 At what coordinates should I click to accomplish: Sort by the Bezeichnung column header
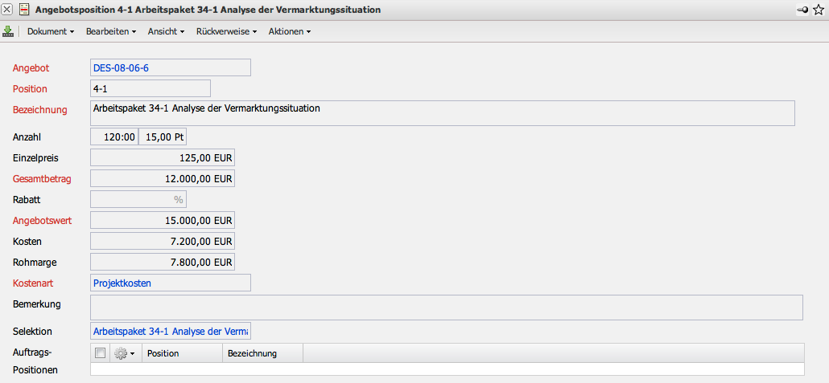[253, 353]
